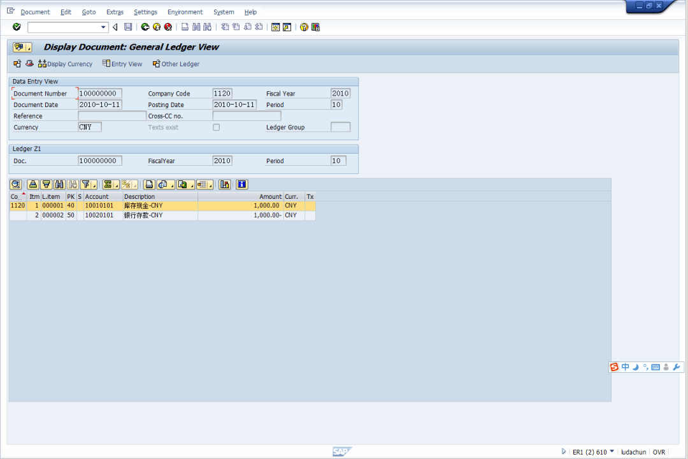Expand the Total sum dropdown arrow
Screen dimensions: 688x459
117,186
